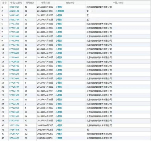Select the 37727677 application link
The width and height of the screenshot is (151, 141).
(14, 74)
